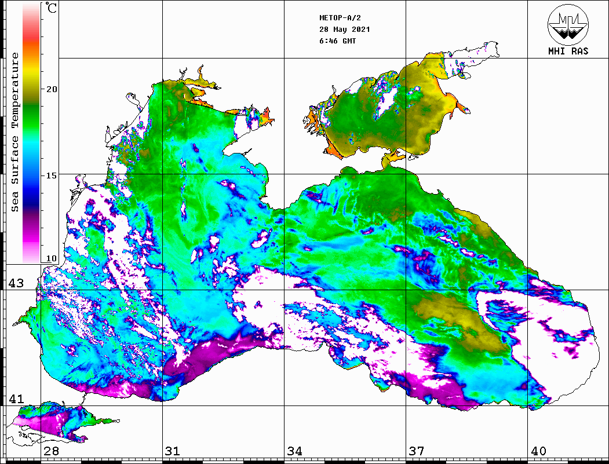609x464 pixels.
Task: Click longitude label 31
Action: pyautogui.click(x=173, y=451)
